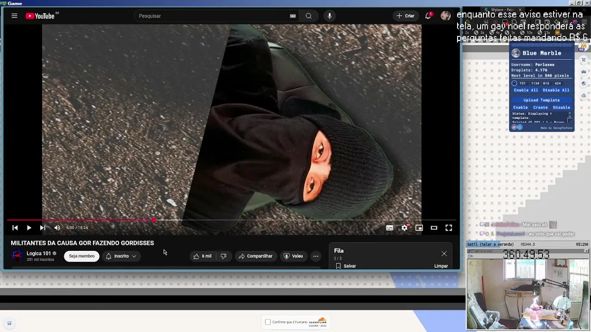Open YouTube notifications bell
The height and width of the screenshot is (332, 591).
point(428,16)
